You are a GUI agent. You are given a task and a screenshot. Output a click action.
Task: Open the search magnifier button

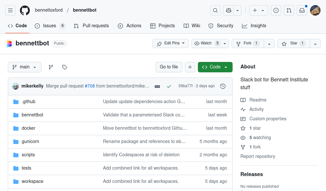click(x=215, y=10)
